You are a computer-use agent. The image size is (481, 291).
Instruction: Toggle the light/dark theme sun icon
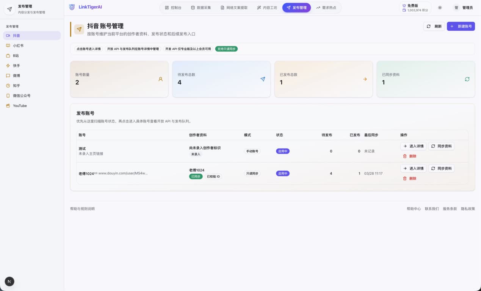pos(440,8)
